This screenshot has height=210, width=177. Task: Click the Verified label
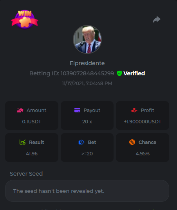pos(134,73)
